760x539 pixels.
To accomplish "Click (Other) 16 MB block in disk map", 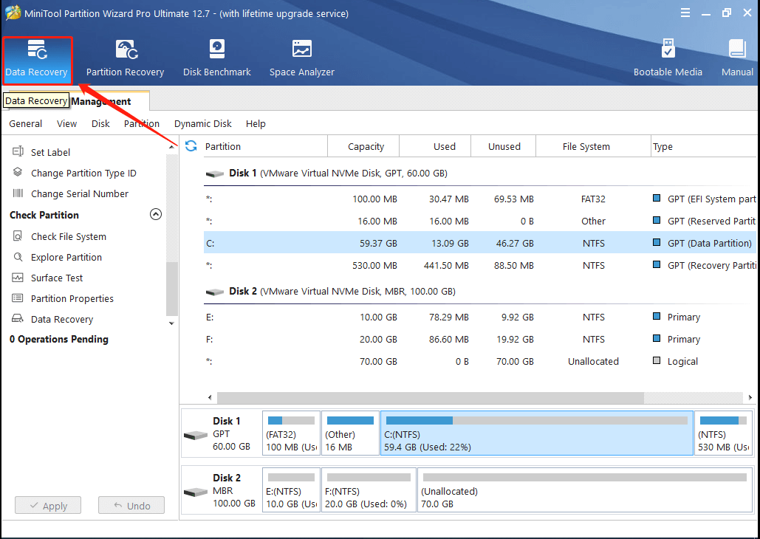I will click(x=350, y=433).
